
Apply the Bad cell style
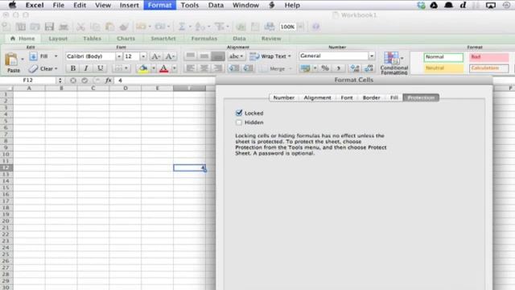[489, 57]
